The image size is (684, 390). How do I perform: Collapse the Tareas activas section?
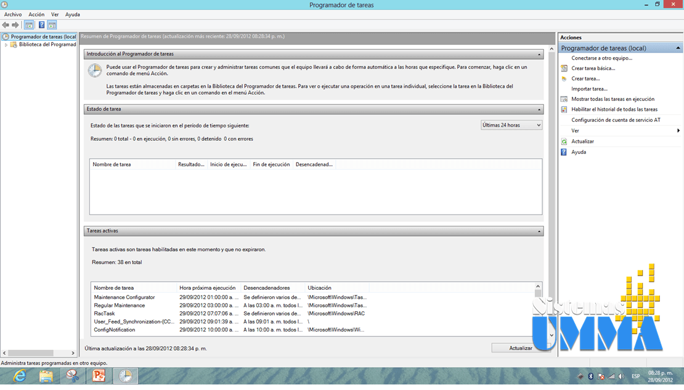(538, 231)
